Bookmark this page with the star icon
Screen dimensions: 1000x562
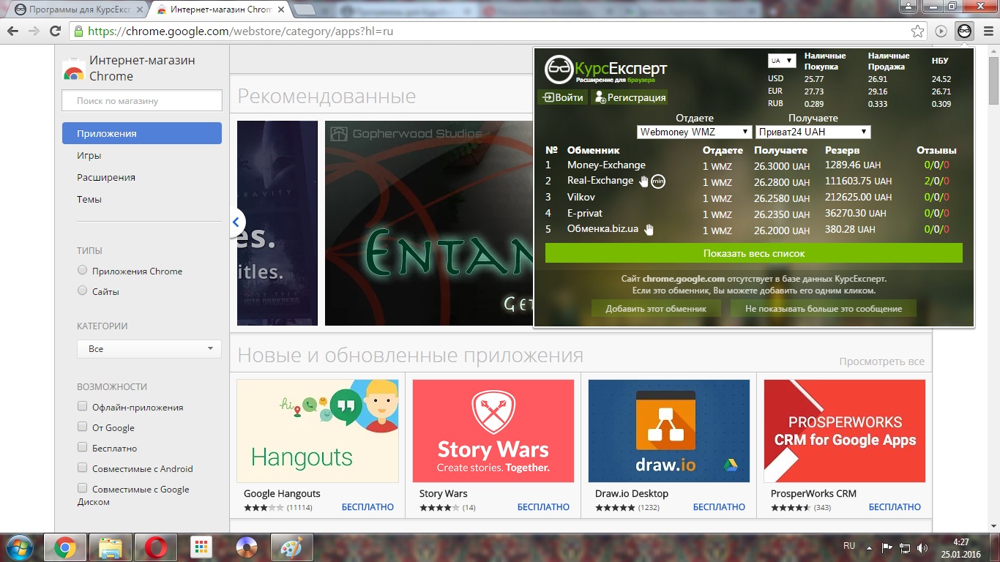[917, 31]
